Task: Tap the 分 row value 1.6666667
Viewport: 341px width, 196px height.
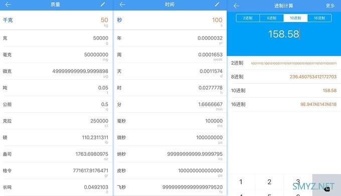Action: tap(210, 104)
